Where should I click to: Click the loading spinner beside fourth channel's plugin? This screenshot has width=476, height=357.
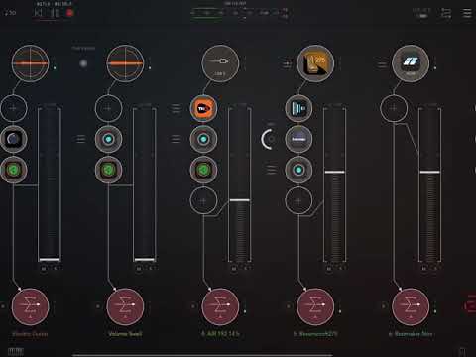pyautogui.click(x=270, y=139)
